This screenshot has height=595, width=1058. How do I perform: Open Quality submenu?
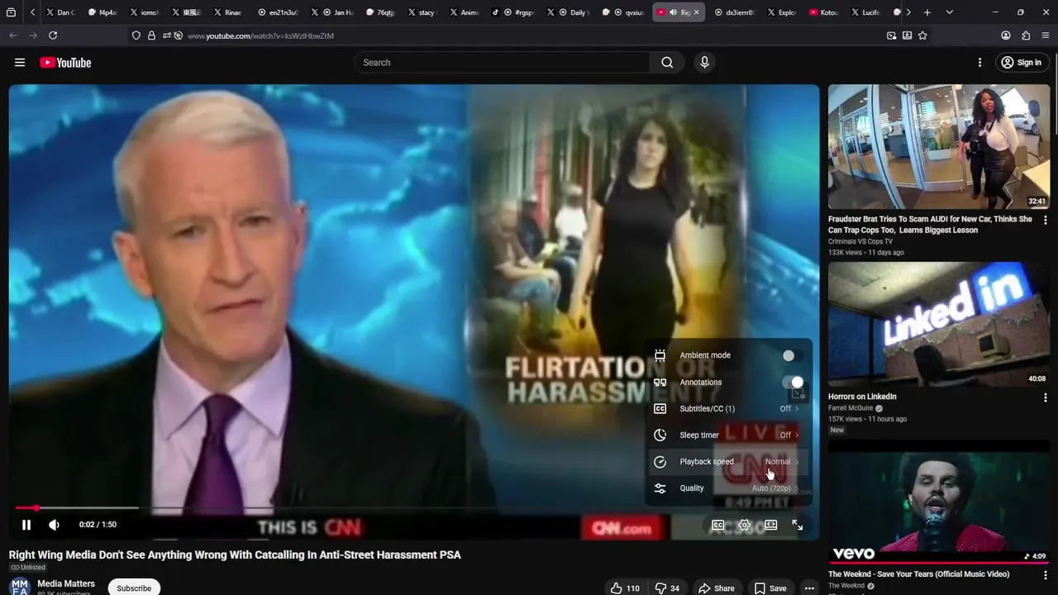[x=728, y=488]
